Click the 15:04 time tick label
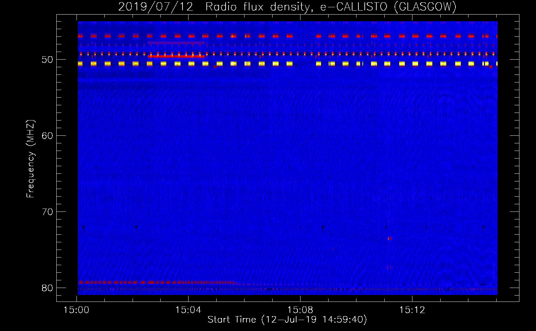The height and width of the screenshot is (331, 536). tap(188, 310)
